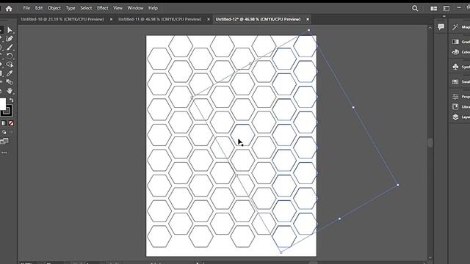The height and width of the screenshot is (264, 470).
Task: Open the Properties panel
Action: tap(460, 97)
